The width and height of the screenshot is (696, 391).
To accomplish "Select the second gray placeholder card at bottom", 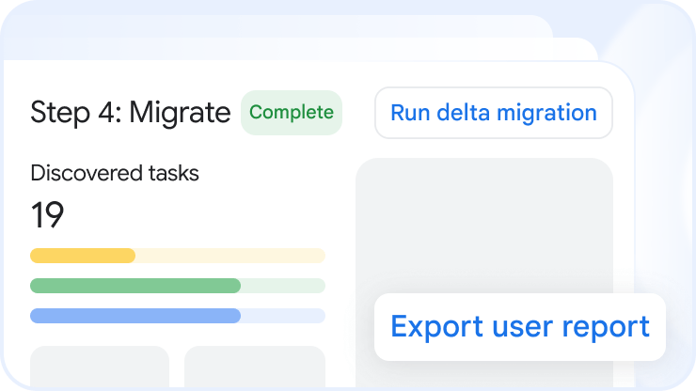I will click(x=254, y=367).
